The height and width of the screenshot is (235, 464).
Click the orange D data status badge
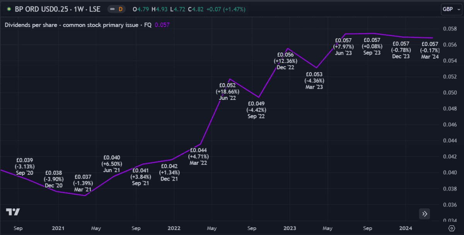coord(121,9)
